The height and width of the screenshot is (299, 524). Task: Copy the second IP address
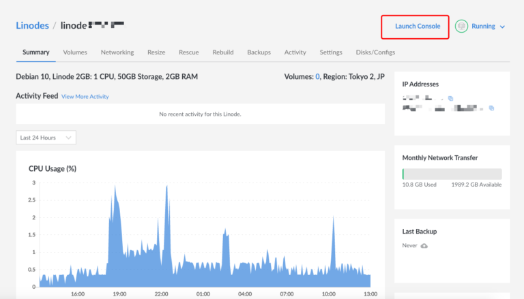tap(491, 108)
